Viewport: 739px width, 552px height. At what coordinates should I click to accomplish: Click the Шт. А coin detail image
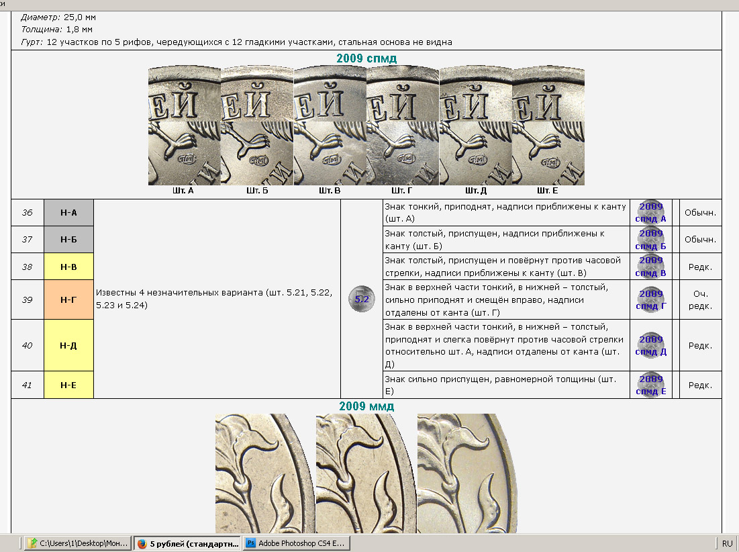tap(184, 125)
